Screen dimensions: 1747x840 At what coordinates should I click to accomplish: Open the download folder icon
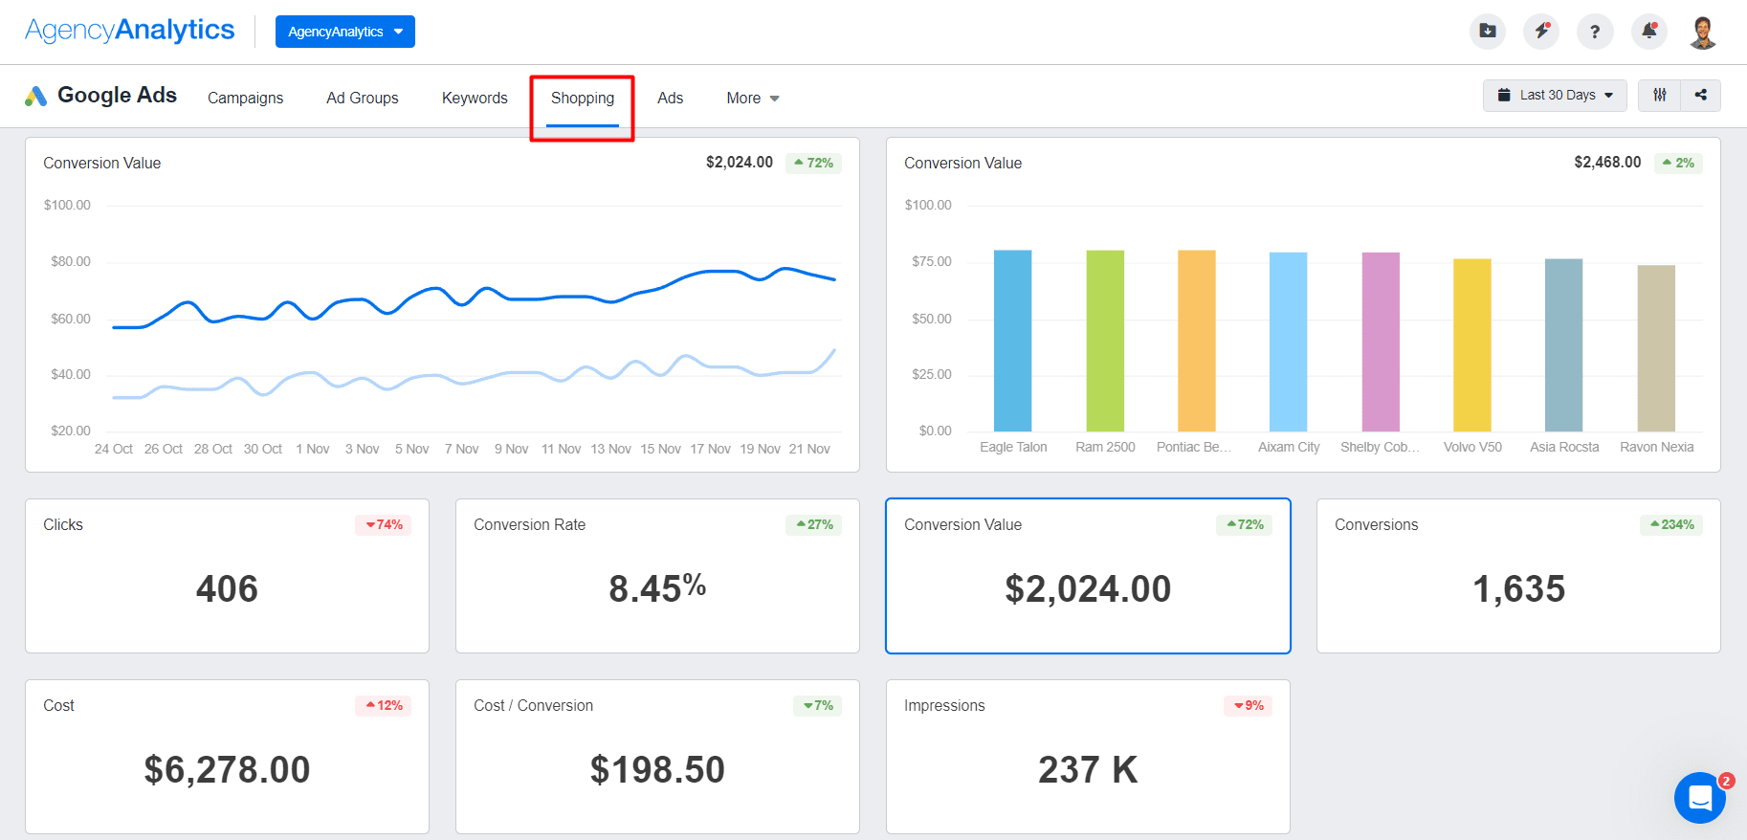pyautogui.click(x=1487, y=32)
